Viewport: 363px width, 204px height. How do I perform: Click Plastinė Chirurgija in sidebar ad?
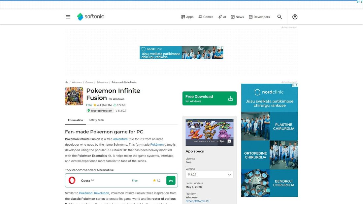[x=283, y=127]
